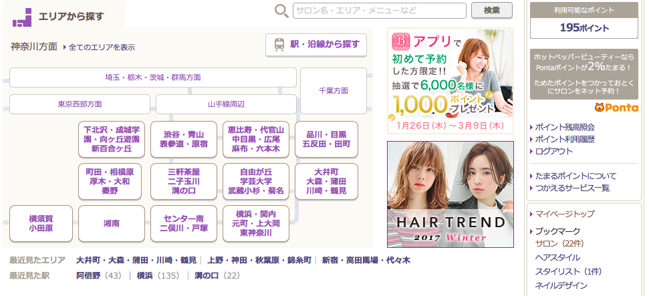Open 駅・沿線から探す button
This screenshot has width=649, height=296.
[316, 45]
